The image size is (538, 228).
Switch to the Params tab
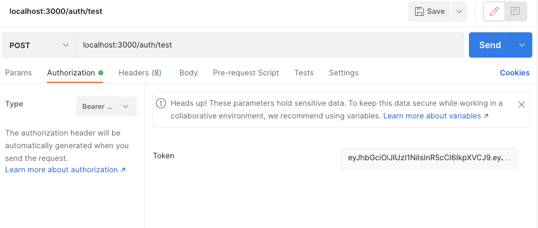point(18,73)
